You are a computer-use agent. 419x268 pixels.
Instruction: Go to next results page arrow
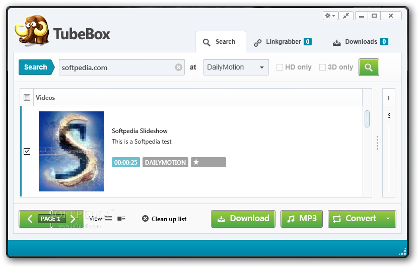tap(73, 219)
